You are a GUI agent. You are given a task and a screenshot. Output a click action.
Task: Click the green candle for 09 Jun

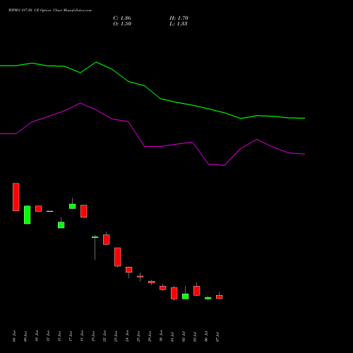(x=28, y=215)
